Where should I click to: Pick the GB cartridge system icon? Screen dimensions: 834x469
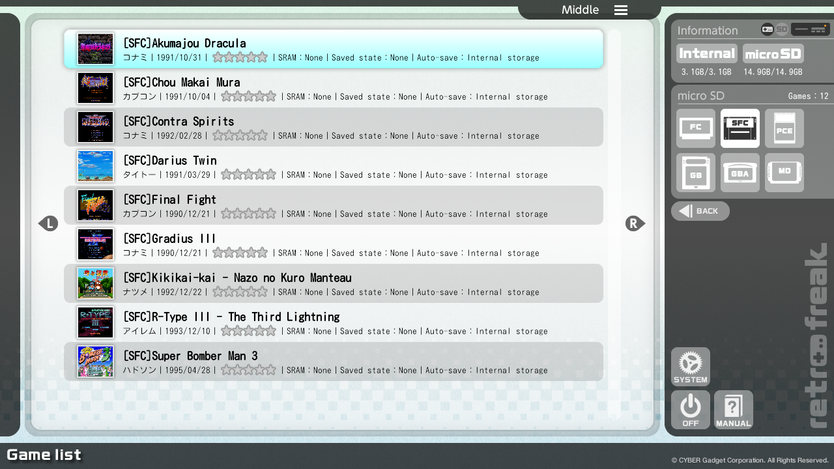tap(695, 173)
